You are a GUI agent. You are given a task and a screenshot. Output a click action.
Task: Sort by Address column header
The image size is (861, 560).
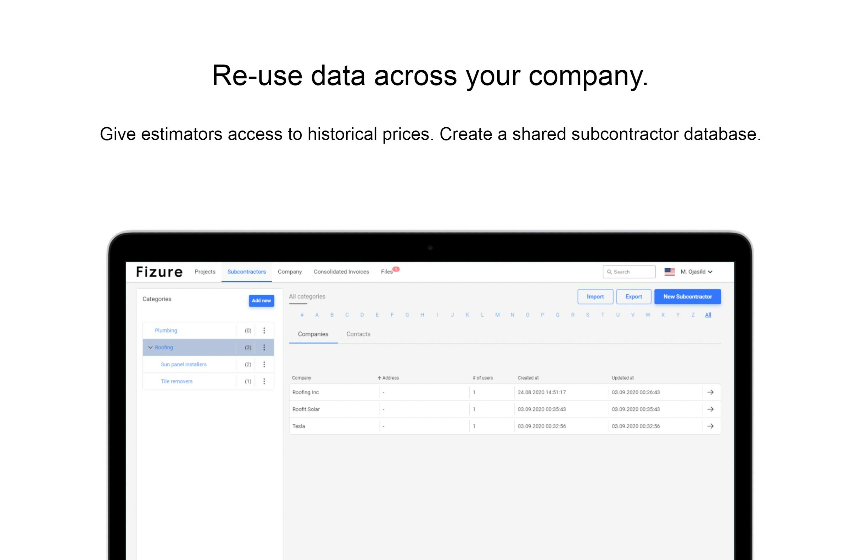(x=388, y=378)
